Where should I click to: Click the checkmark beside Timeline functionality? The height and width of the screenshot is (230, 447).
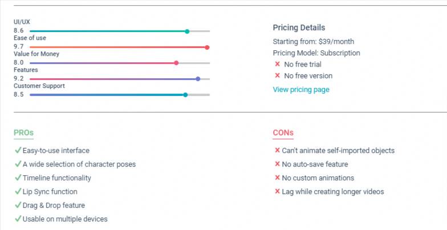[18, 178]
